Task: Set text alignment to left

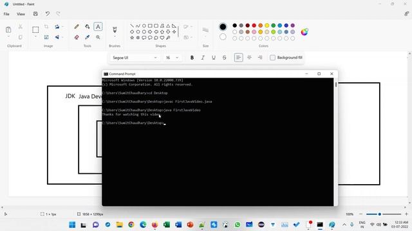Action: [x=239, y=58]
